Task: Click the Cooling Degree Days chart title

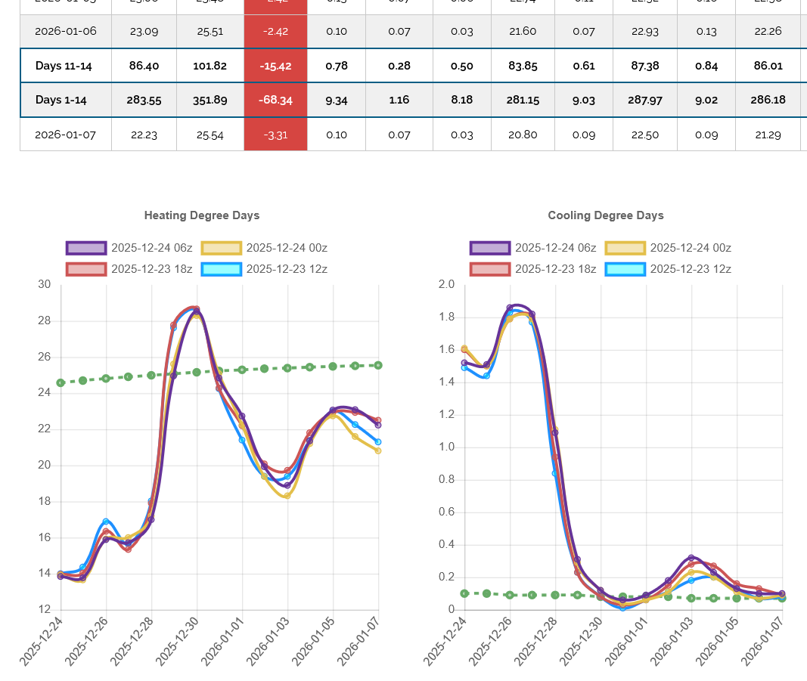Action: [606, 215]
